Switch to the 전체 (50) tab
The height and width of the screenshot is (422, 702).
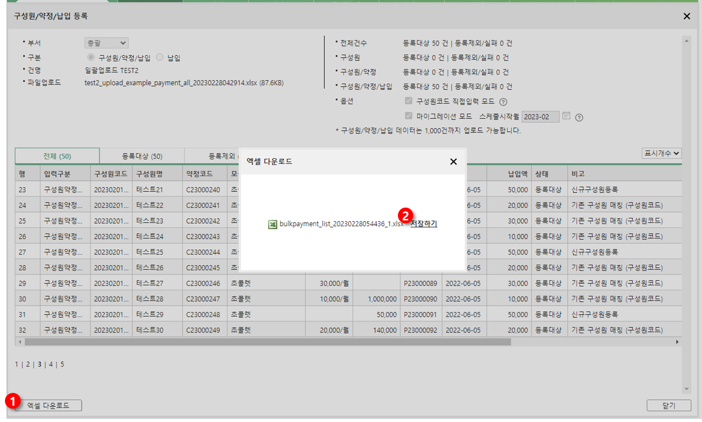[57, 156]
